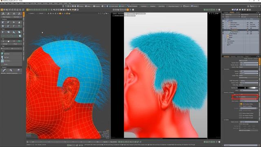Click the pencil-shaped icon in left tool panel
Viewport: 261px width, 147px height.
(x=4, y=70)
